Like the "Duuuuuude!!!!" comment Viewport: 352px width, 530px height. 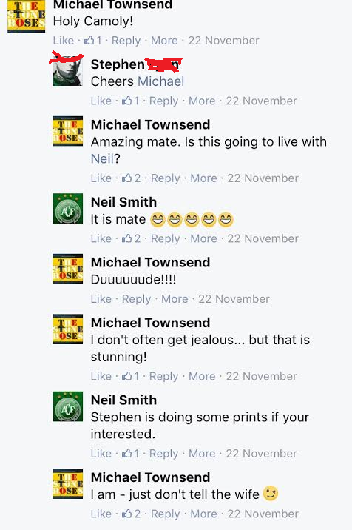tap(101, 299)
